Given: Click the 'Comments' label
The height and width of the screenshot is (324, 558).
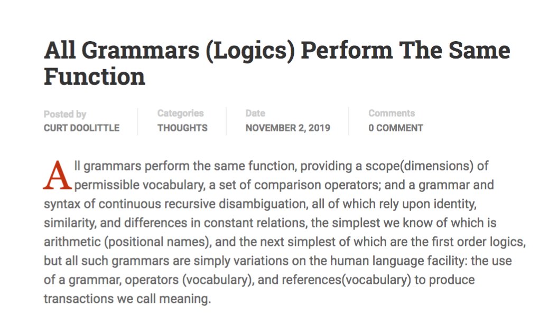Looking at the screenshot, I should (x=392, y=113).
